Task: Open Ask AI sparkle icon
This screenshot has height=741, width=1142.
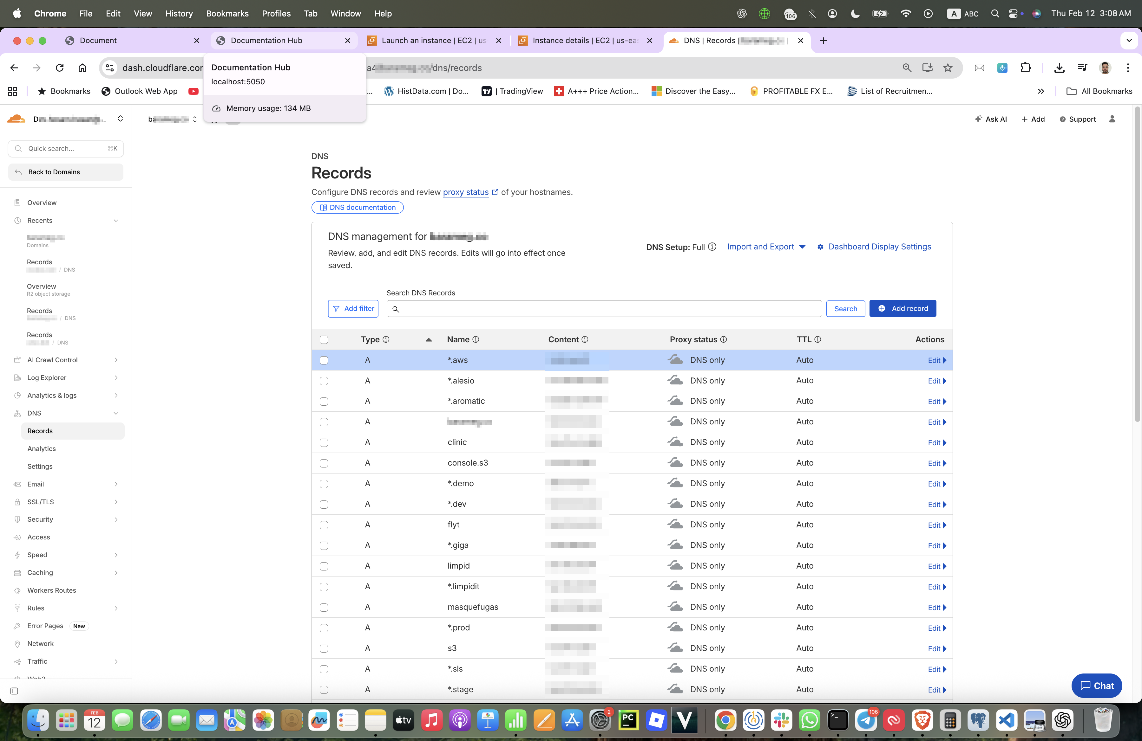Action: tap(978, 119)
